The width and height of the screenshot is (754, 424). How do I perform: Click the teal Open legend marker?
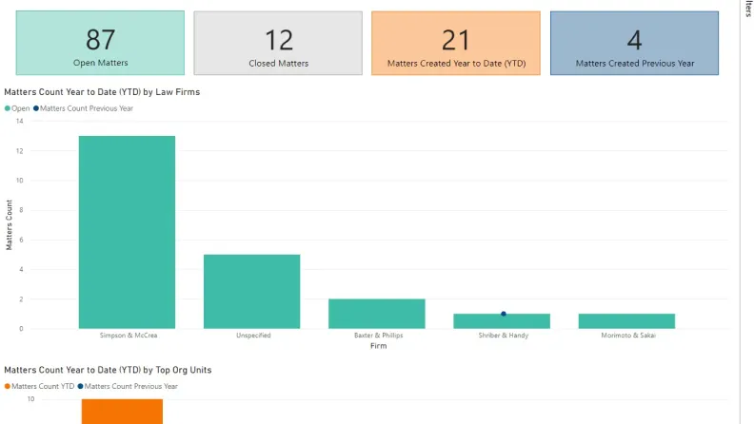[x=8, y=108]
